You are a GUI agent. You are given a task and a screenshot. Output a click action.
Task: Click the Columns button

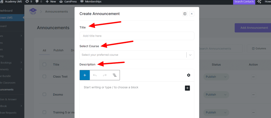[x=259, y=49]
